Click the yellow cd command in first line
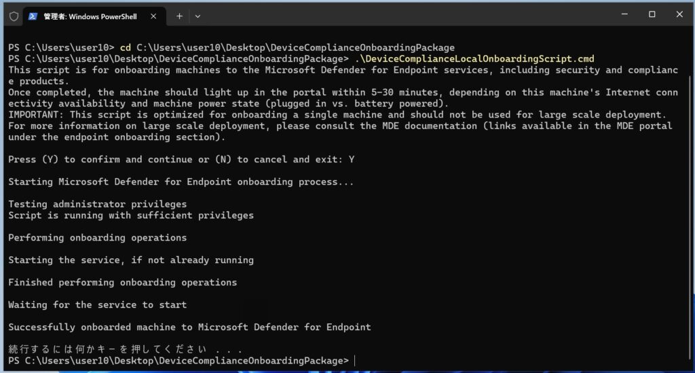 (126, 48)
